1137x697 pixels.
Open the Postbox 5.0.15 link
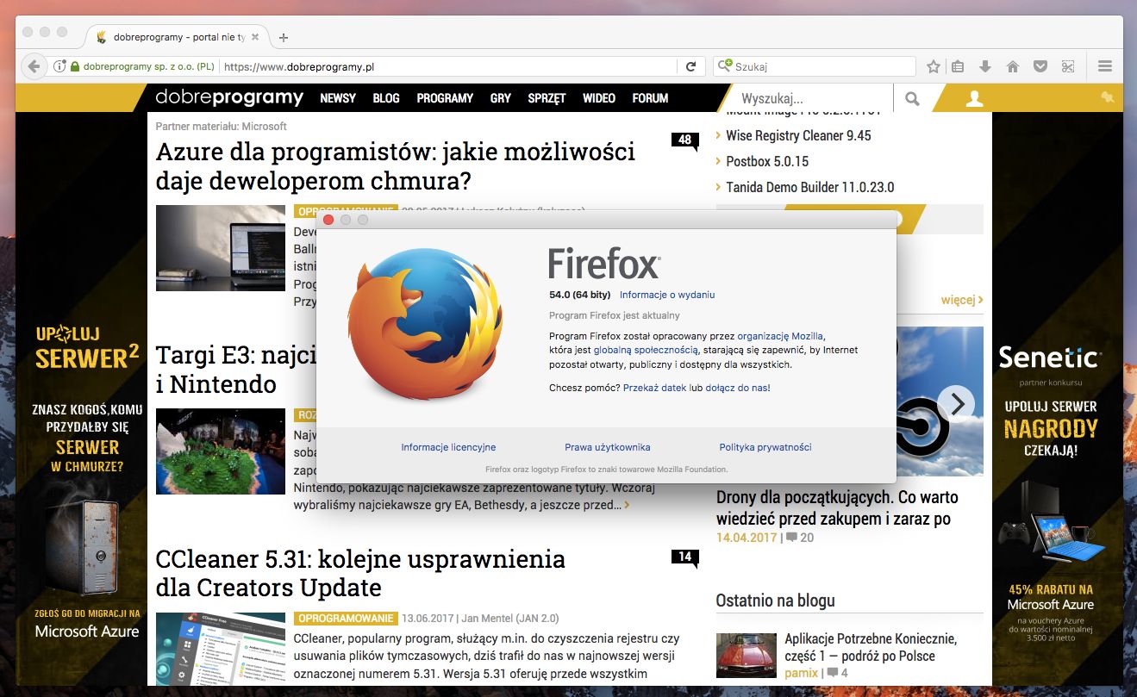click(x=767, y=161)
